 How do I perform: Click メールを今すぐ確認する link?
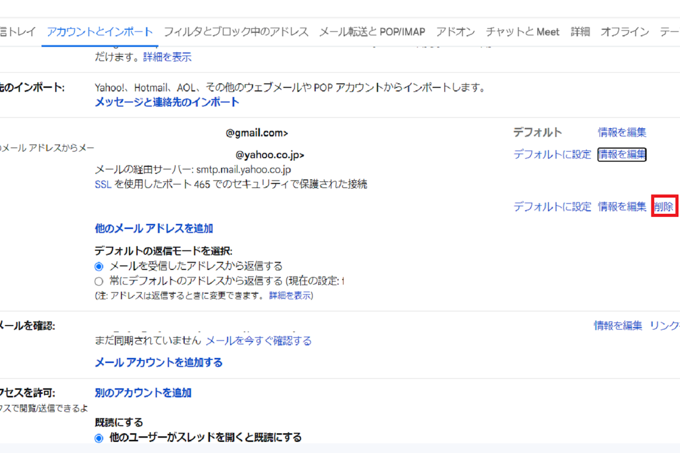click(x=259, y=341)
